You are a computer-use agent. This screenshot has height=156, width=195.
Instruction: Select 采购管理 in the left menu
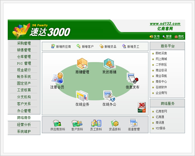(x=24, y=43)
